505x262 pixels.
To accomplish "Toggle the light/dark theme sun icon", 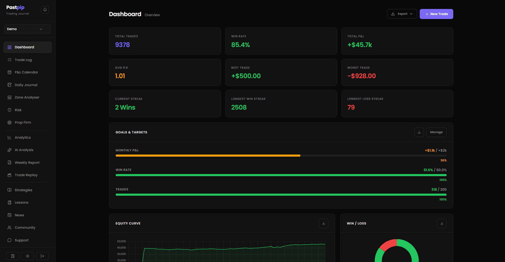I will pos(27,256).
